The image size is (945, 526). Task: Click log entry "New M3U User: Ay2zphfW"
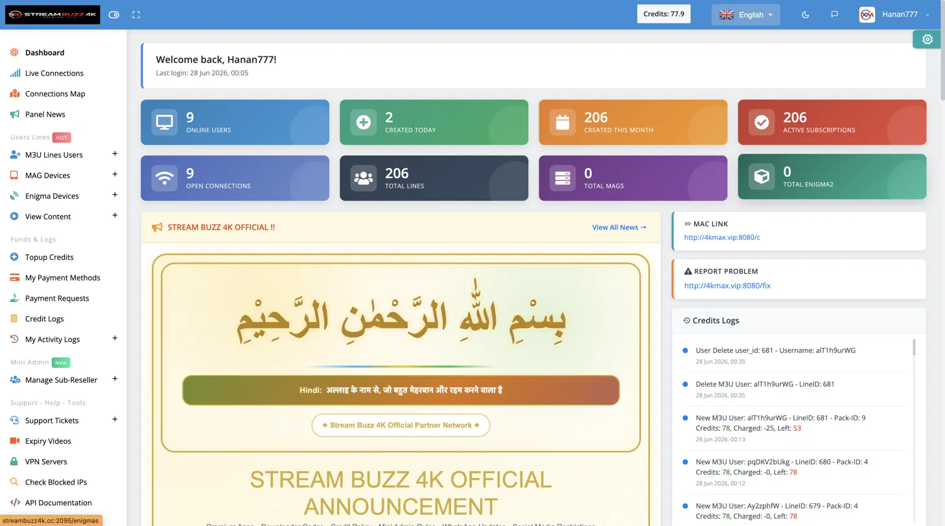776,506
